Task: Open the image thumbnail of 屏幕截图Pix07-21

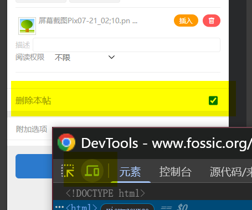Action: [27, 26]
